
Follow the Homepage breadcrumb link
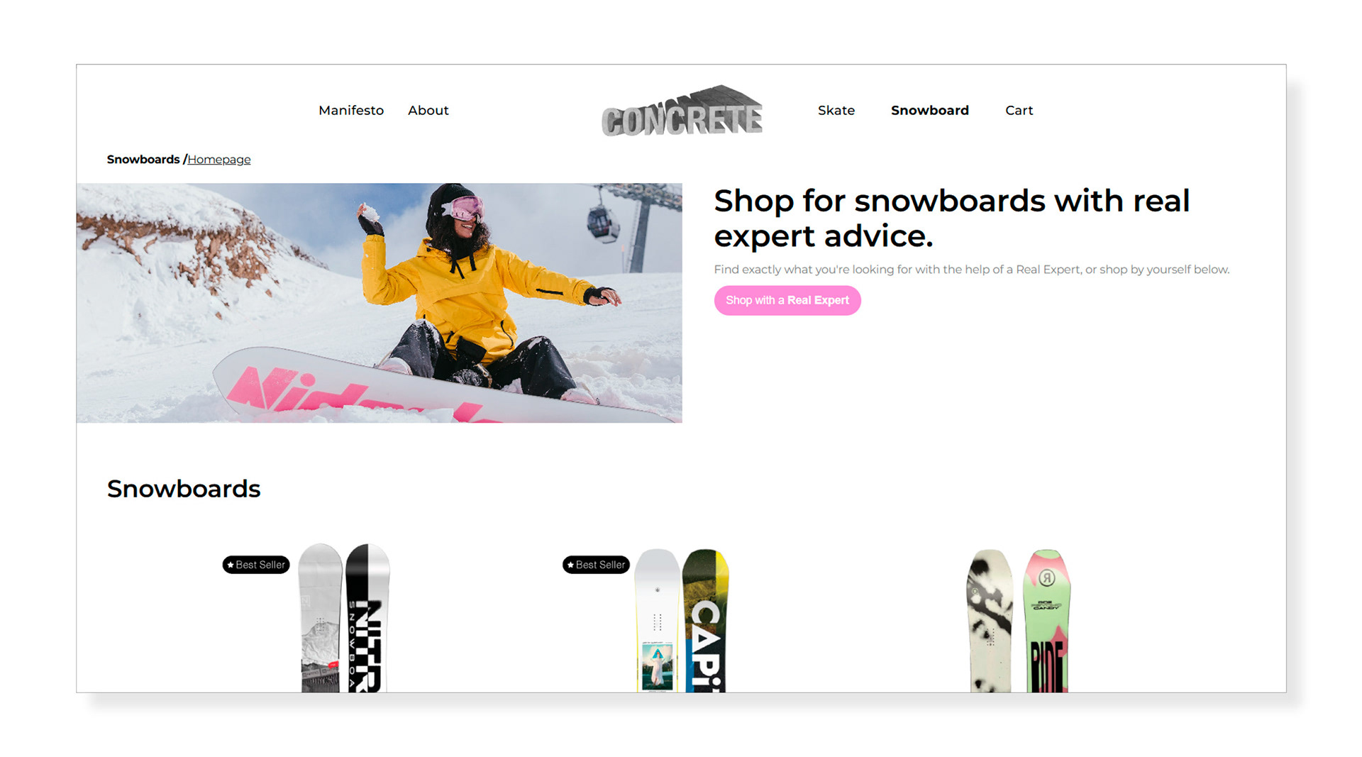click(x=219, y=160)
